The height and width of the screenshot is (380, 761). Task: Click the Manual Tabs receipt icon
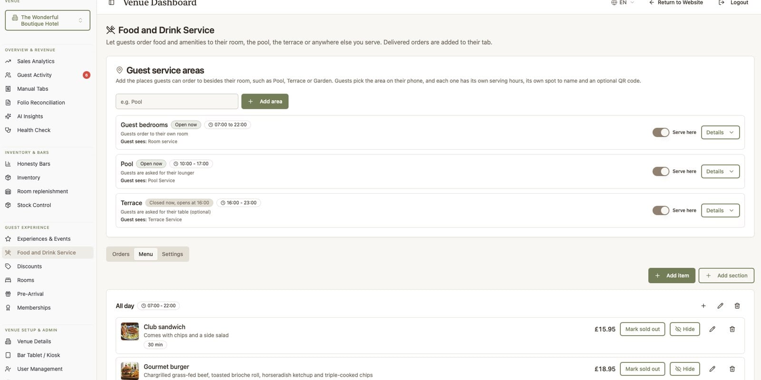click(x=8, y=89)
